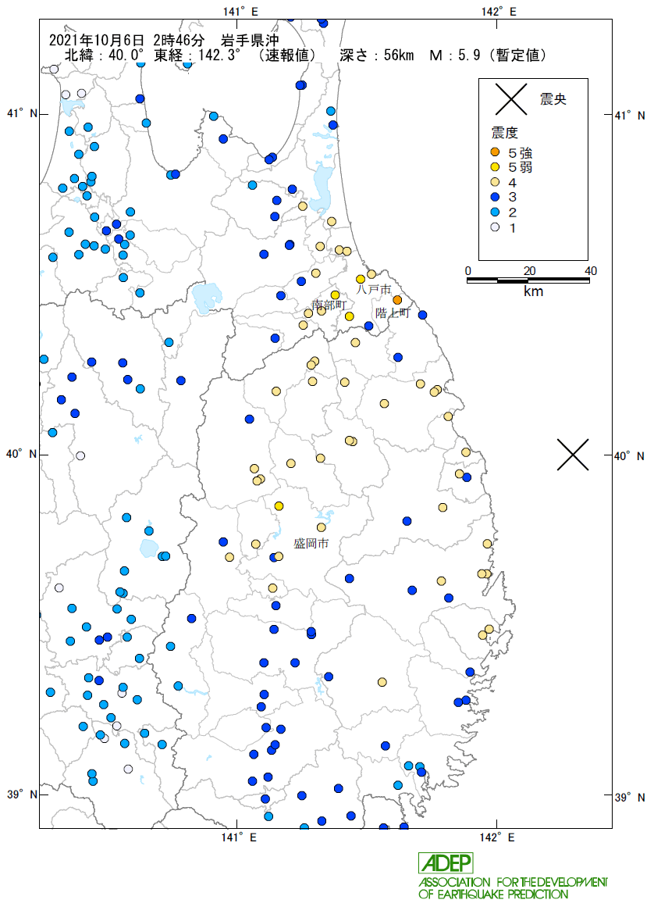Click the (速報値) preliminary note

pyautogui.click(x=286, y=55)
